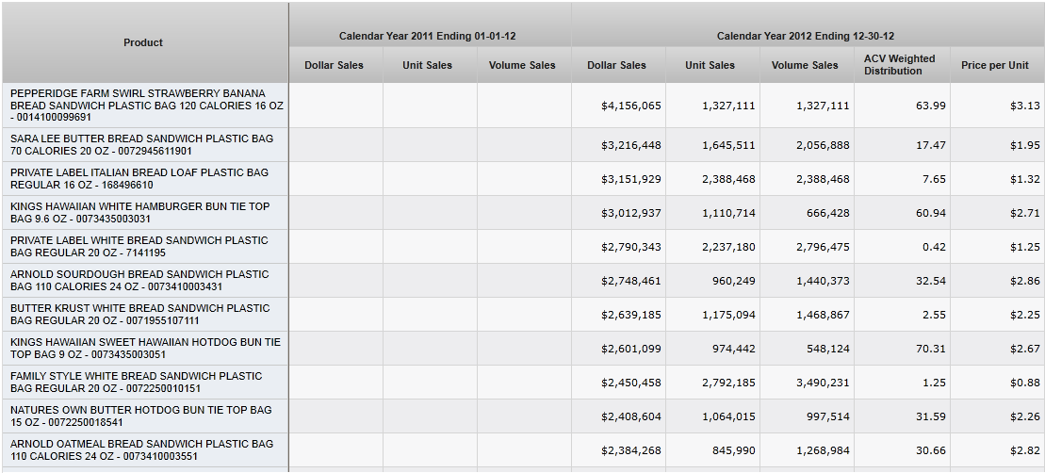
Task: Sort by 2012 Dollar Sales column header
Action: click(x=616, y=65)
